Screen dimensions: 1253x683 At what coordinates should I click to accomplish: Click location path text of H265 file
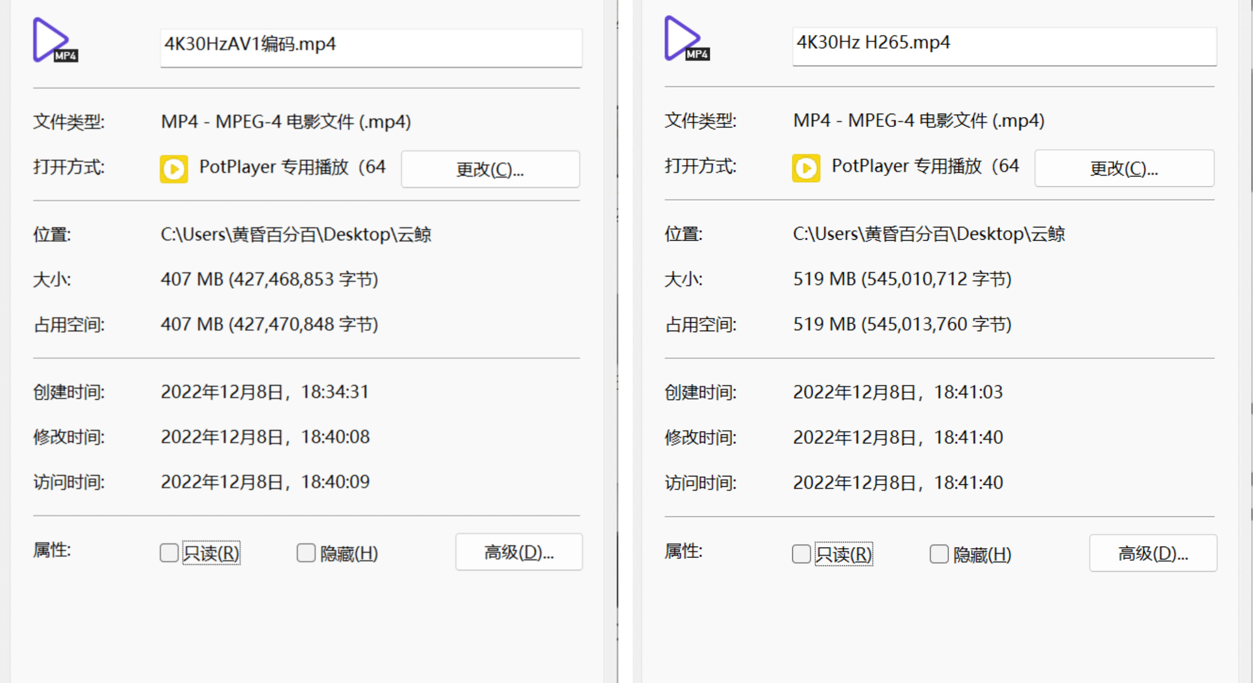(928, 234)
